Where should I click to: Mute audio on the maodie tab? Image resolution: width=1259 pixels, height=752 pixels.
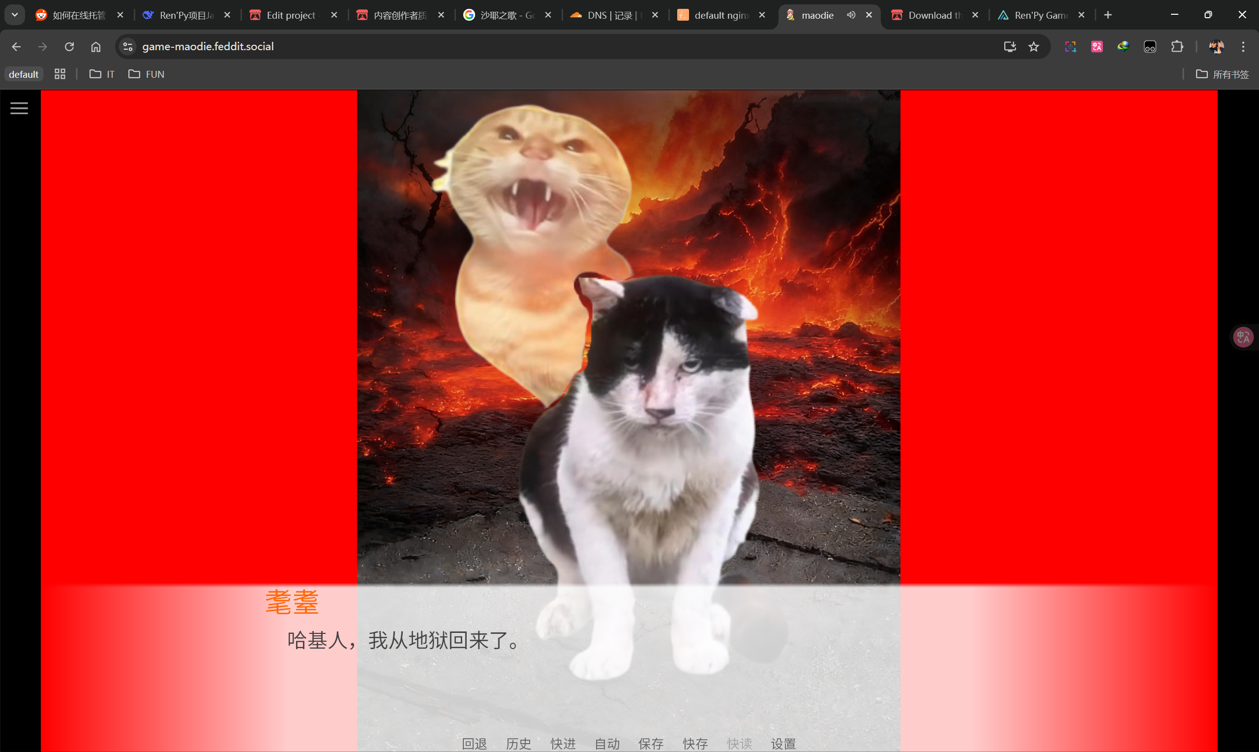coord(851,15)
